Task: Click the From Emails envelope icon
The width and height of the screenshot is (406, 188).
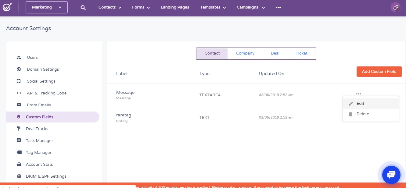Action: pos(19,105)
